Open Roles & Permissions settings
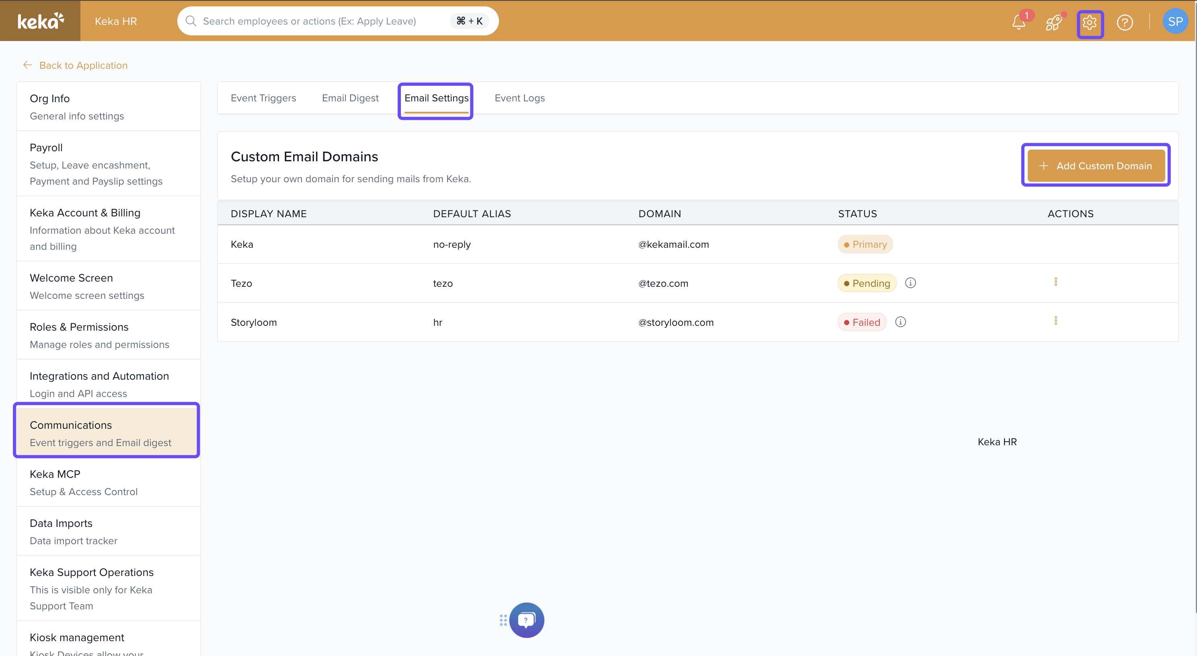This screenshot has height=656, width=1197. click(x=108, y=335)
